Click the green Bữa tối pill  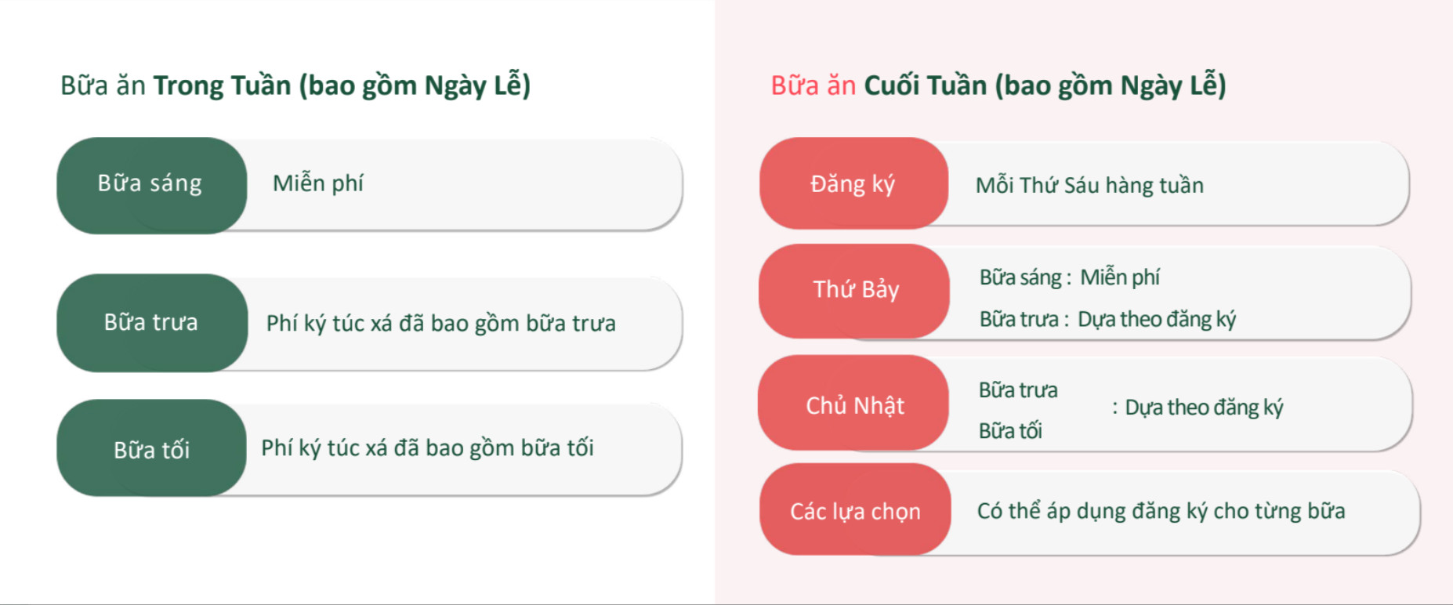pos(151,449)
